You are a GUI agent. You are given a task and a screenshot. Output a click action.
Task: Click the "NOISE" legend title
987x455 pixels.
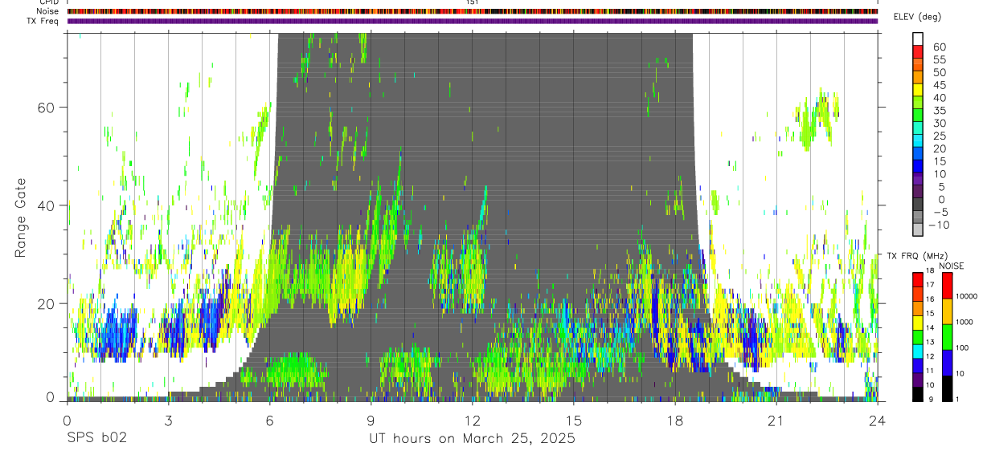[951, 266]
